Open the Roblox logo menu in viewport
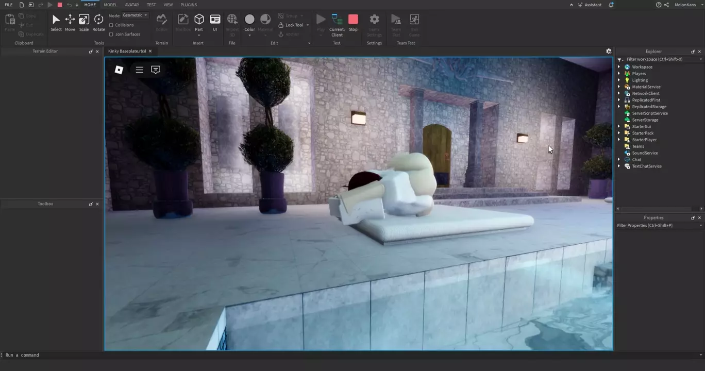The height and width of the screenshot is (371, 705). [119, 70]
